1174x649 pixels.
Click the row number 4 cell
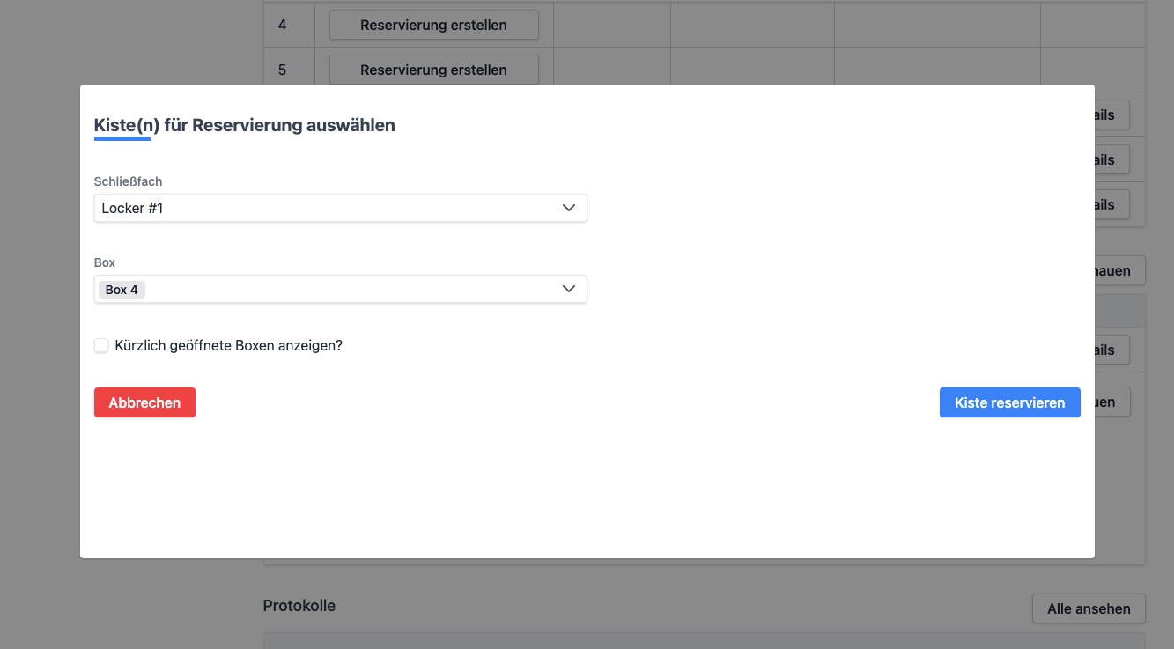click(282, 26)
